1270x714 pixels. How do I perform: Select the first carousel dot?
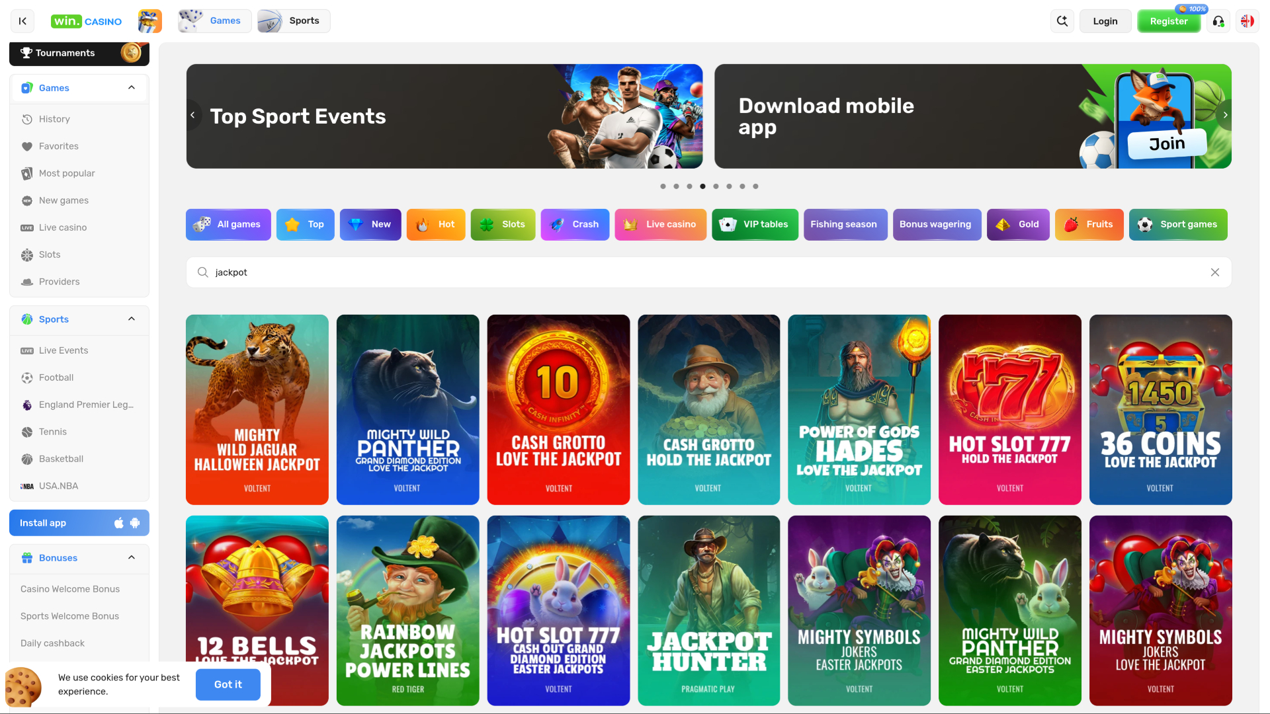click(x=663, y=186)
